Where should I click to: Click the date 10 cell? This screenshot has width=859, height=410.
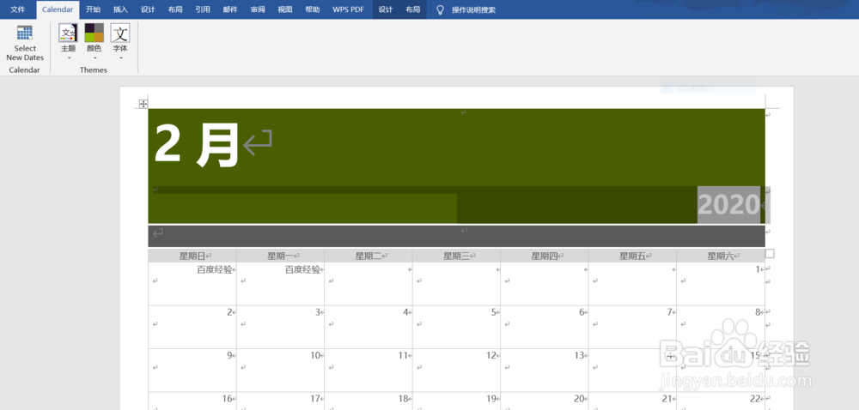[281, 370]
